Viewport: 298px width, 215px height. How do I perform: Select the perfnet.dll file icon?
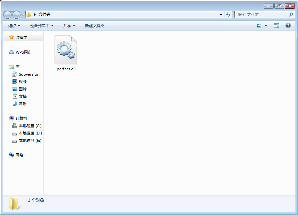[66, 50]
